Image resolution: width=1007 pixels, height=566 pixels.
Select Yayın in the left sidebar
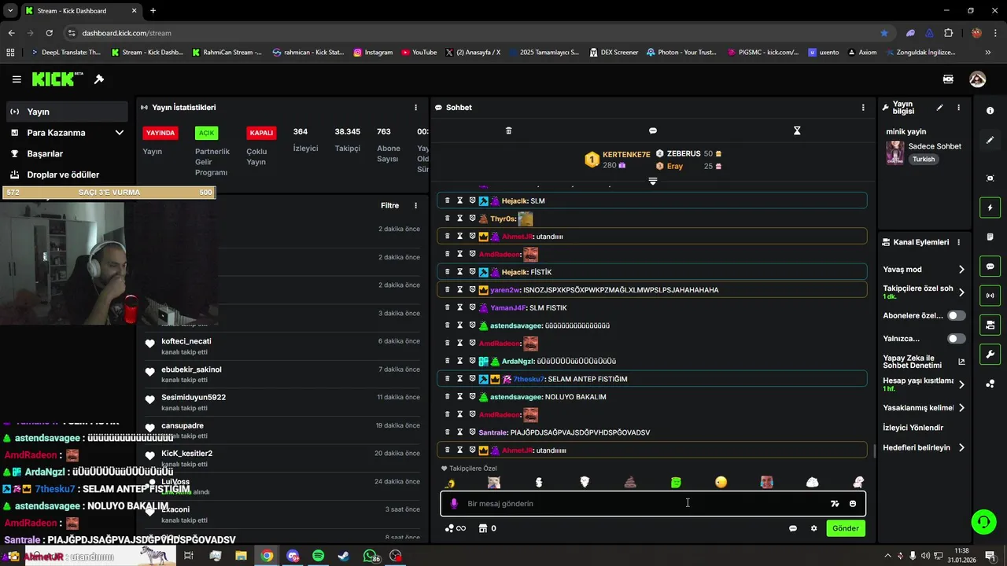(67, 112)
